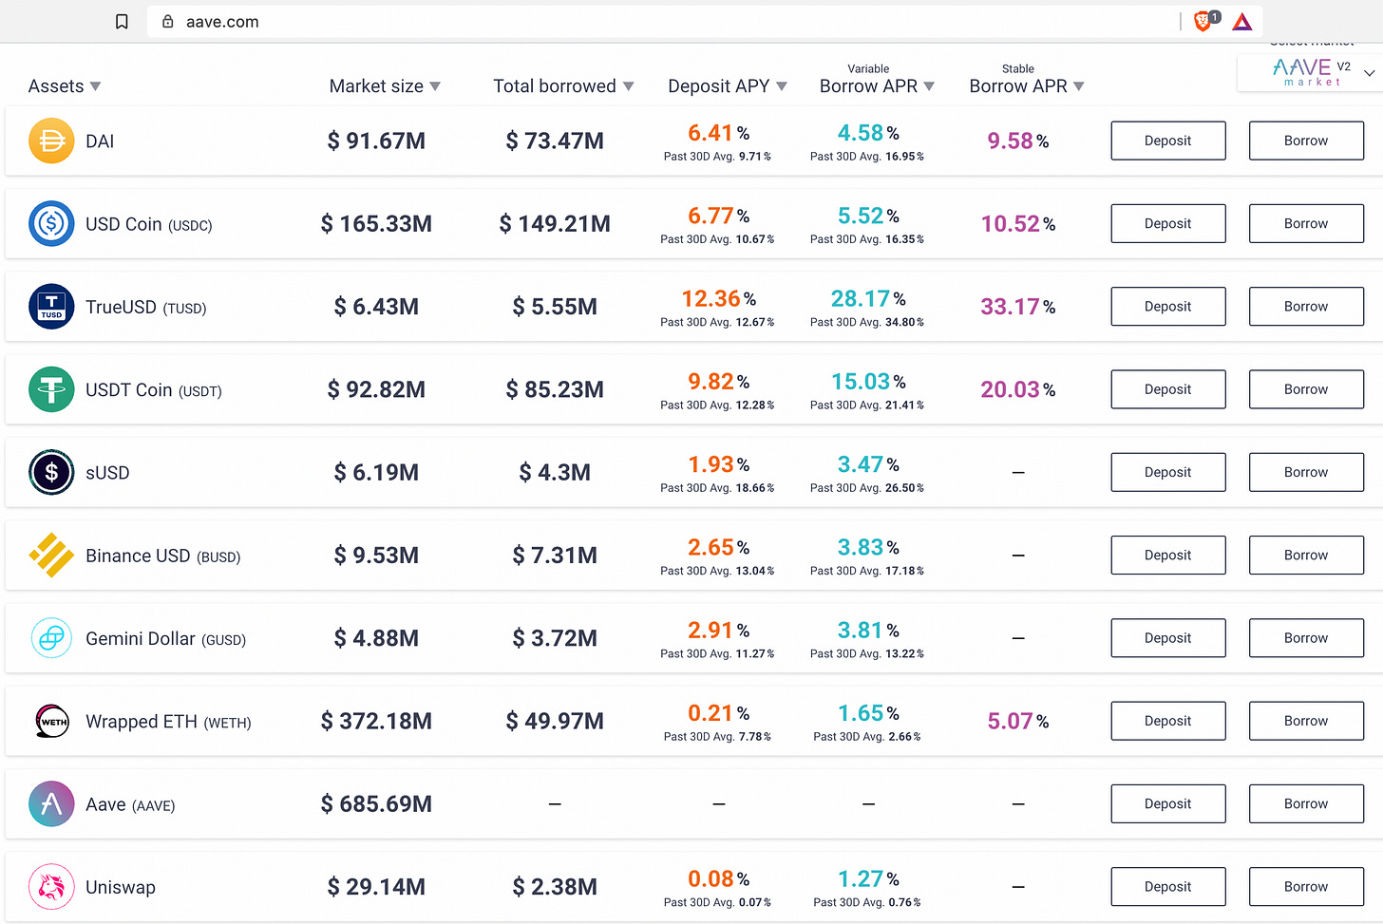This screenshot has width=1383, height=924.
Task: Borrow USDT Coin
Action: [1306, 389]
